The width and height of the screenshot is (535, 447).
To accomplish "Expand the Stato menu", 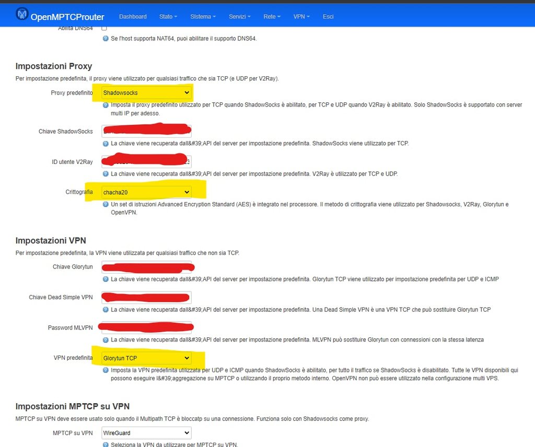I will point(168,16).
